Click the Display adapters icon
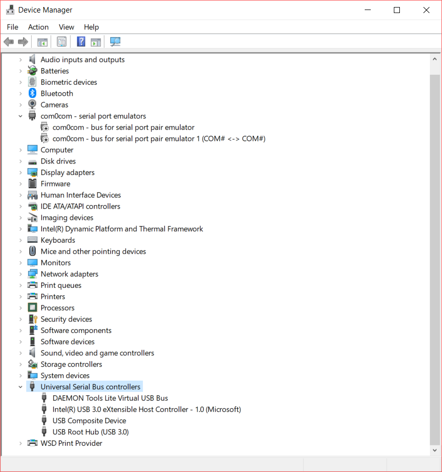This screenshot has width=442, height=472. 32,172
